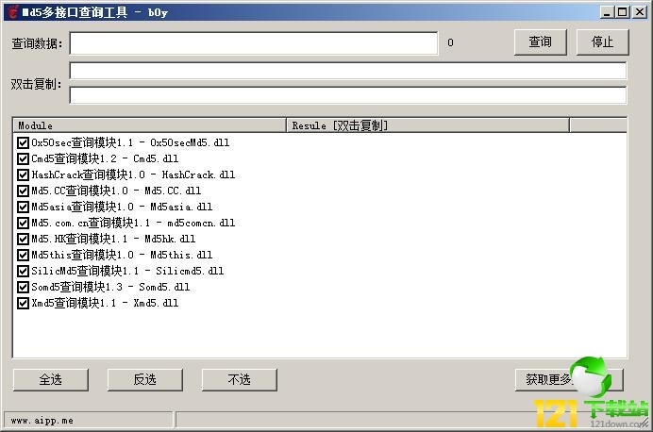Click the 反选 invert selection button
653x432 pixels.
coord(144,379)
